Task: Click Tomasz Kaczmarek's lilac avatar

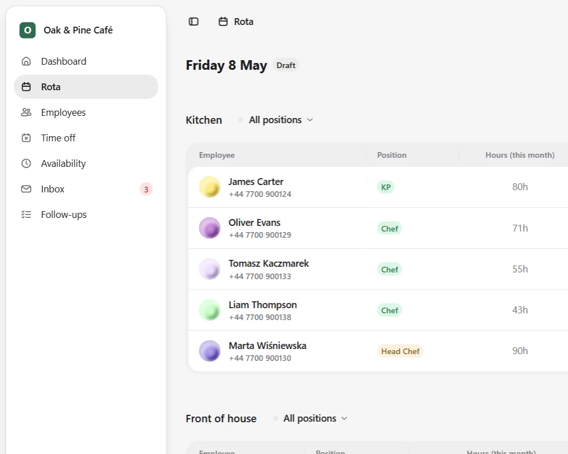Action: tap(210, 268)
